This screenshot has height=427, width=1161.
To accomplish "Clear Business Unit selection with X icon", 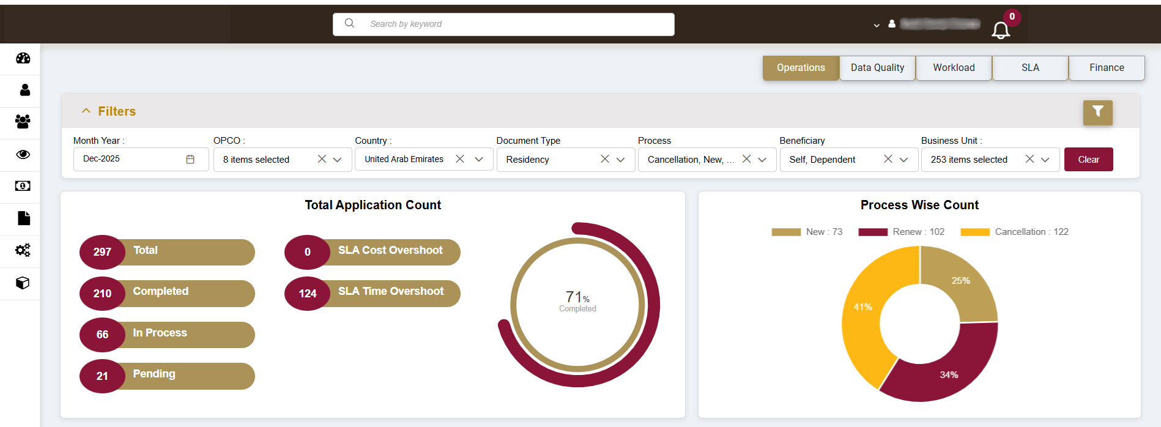I will (x=1029, y=159).
